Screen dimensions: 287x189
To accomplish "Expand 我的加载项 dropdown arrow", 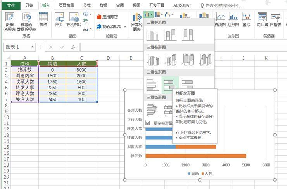I will click(x=125, y=27).
